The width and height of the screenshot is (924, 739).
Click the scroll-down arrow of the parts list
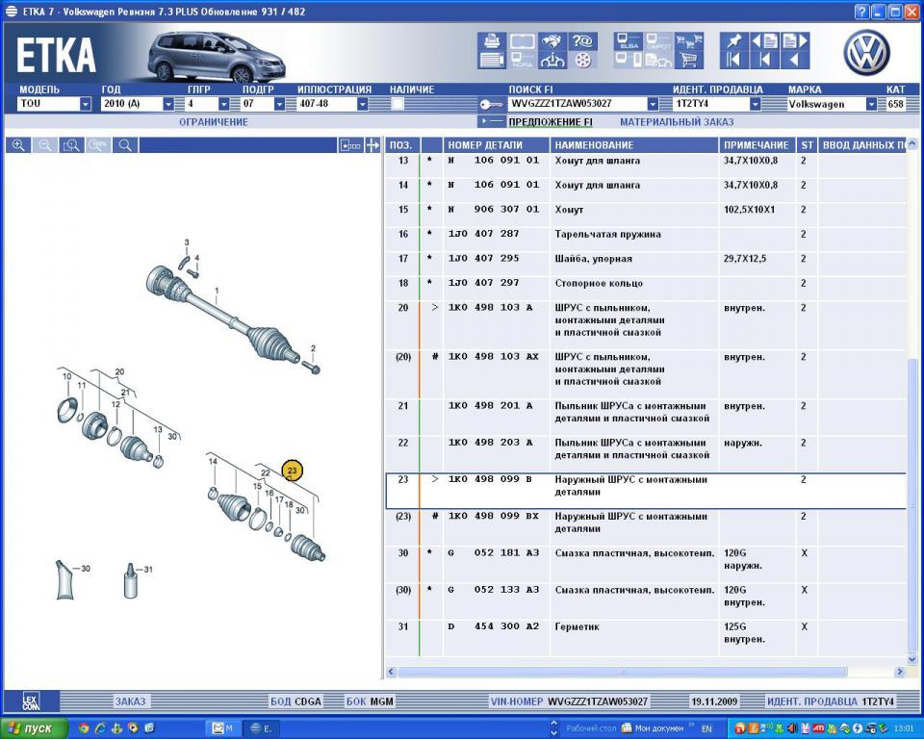(x=912, y=659)
